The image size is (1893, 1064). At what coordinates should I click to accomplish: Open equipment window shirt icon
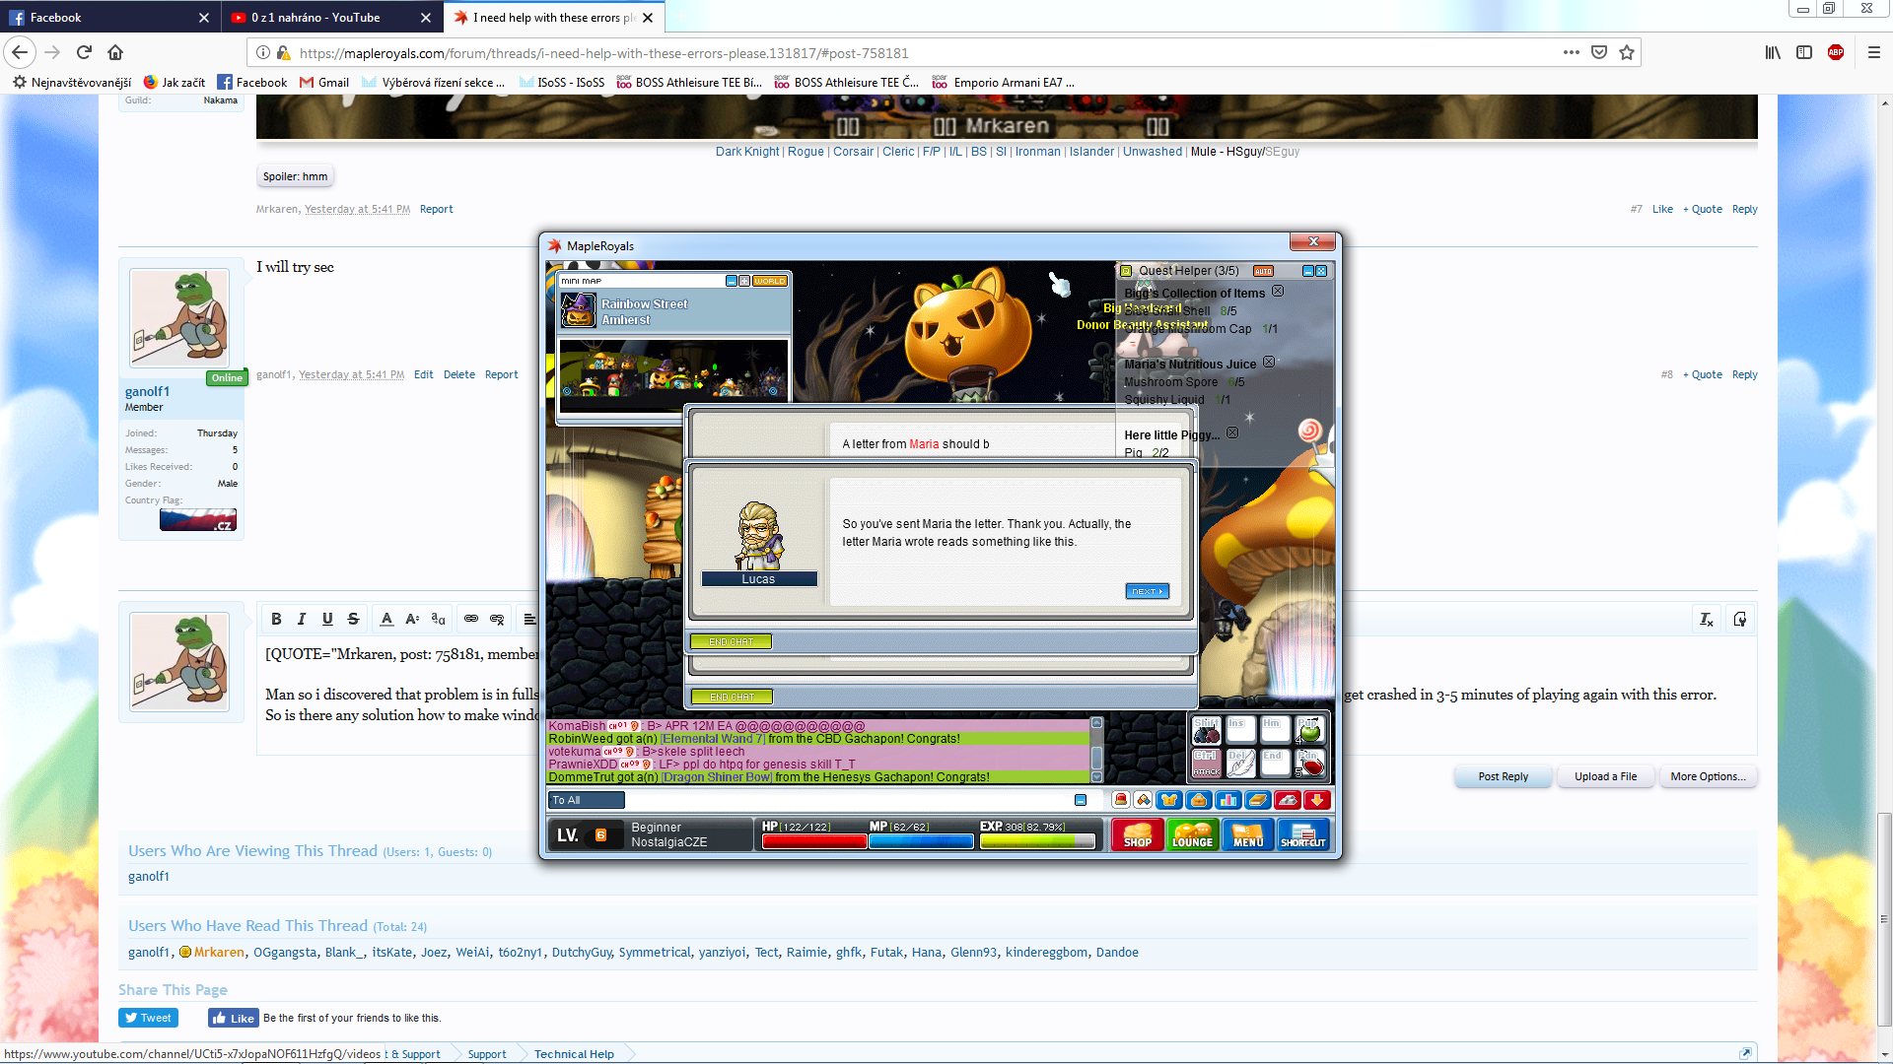[x=1169, y=800]
